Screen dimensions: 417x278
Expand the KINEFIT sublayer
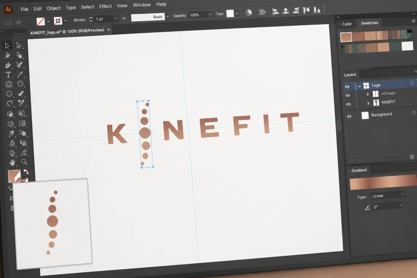pyautogui.click(x=368, y=103)
